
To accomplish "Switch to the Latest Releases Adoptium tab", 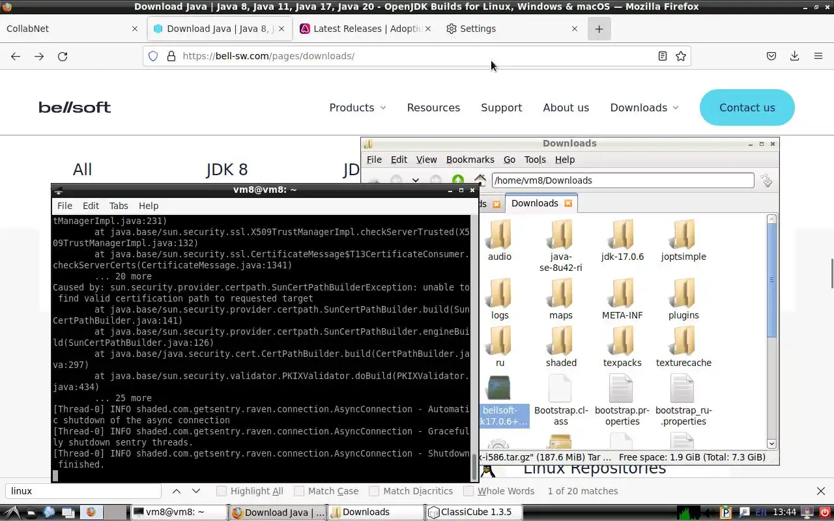I will pyautogui.click(x=366, y=29).
